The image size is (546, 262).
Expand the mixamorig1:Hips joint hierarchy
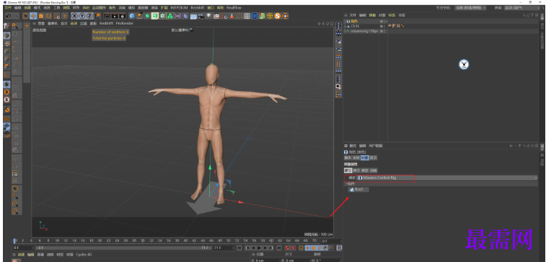point(345,31)
